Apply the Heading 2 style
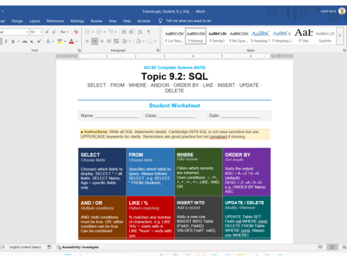Screen dimensions: 347x260 click(x=282, y=36)
